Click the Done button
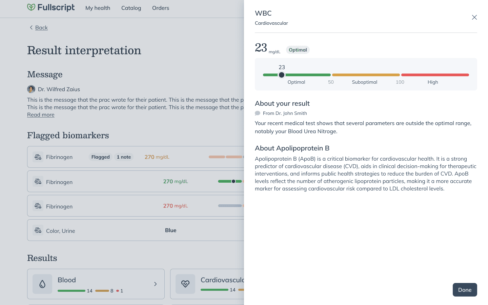The image size is (488, 305). (x=465, y=290)
